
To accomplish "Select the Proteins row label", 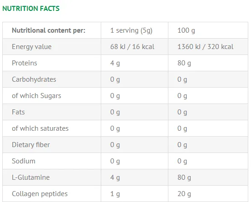I will [25, 63].
